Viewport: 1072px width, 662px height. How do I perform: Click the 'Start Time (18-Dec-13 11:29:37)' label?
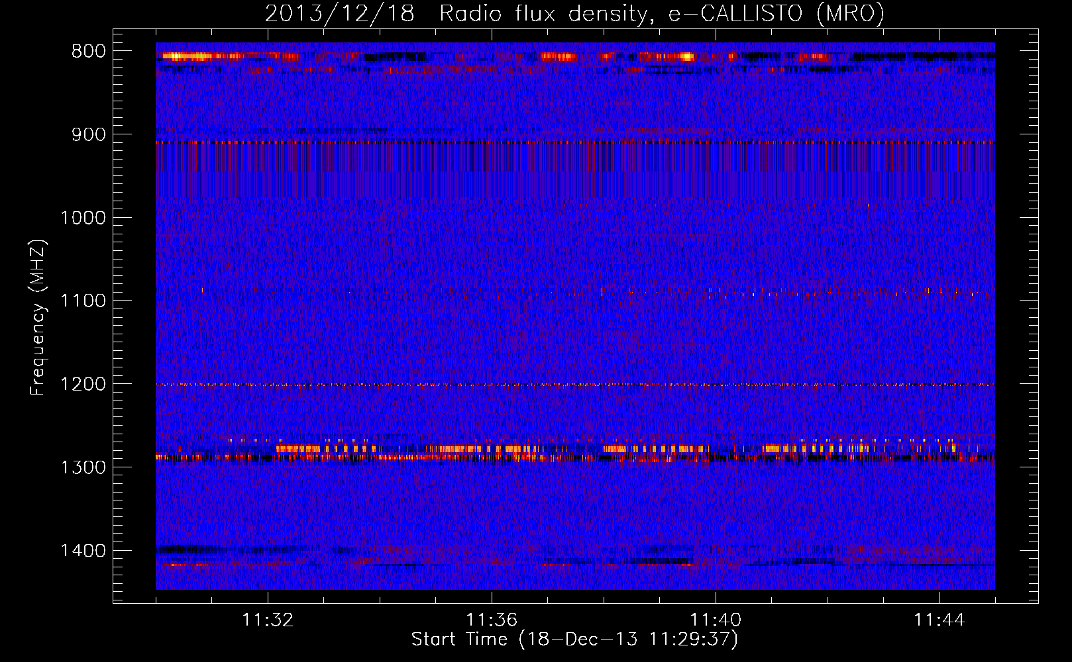tap(574, 639)
